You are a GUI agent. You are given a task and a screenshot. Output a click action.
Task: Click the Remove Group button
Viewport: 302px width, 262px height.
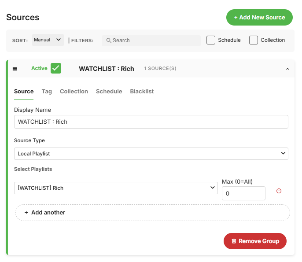point(255,241)
